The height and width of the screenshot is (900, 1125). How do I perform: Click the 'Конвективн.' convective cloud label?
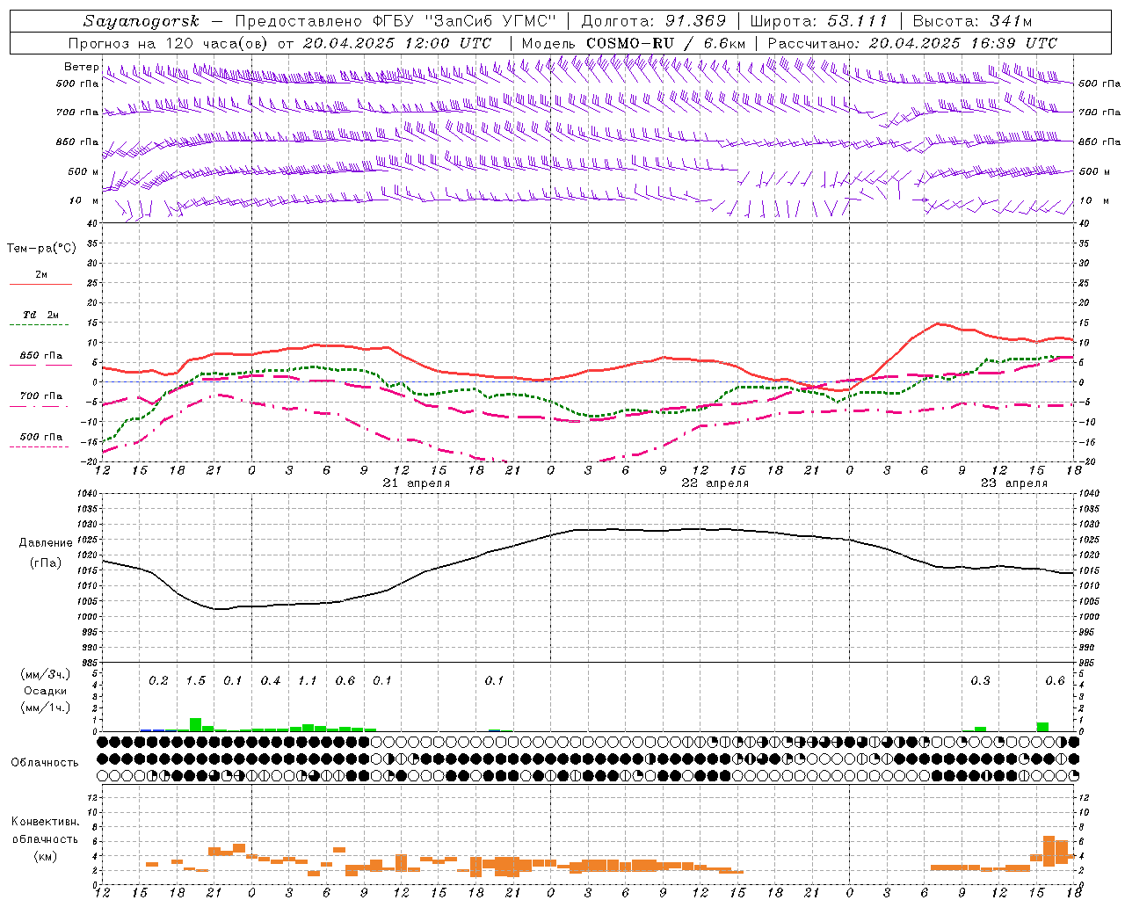[x=45, y=822]
